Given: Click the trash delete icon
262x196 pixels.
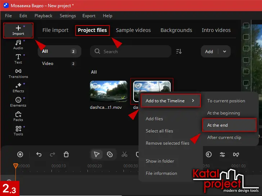Looking at the screenshot, I should click(66, 154).
